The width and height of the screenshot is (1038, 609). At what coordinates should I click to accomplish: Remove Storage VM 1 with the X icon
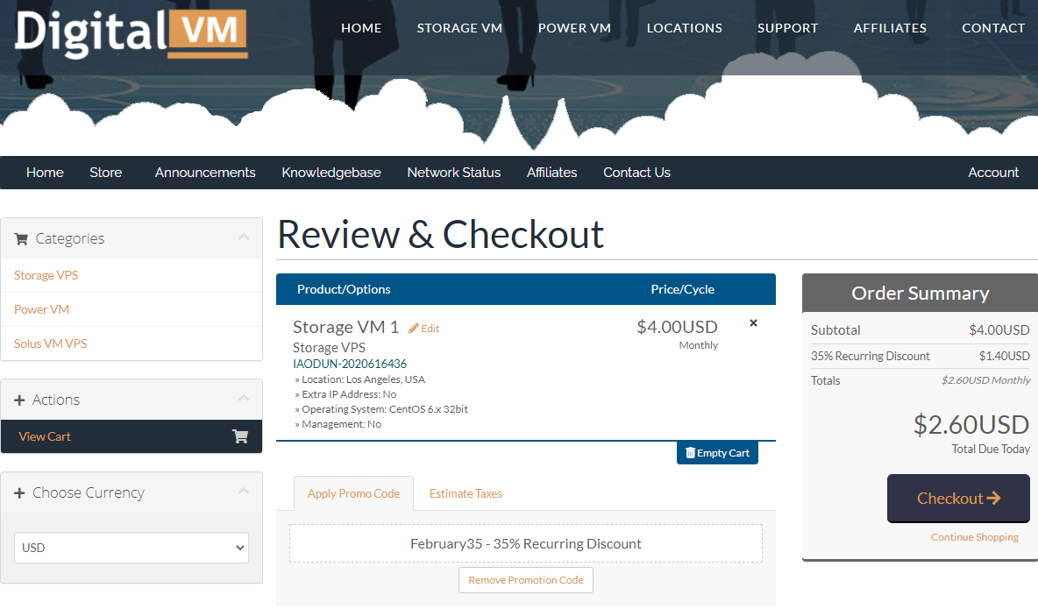coord(753,323)
